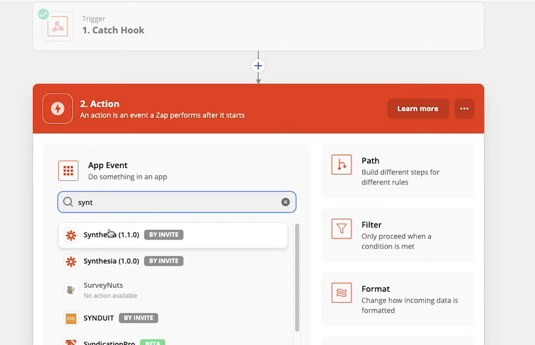The width and height of the screenshot is (535, 345).
Task: Choose the Filter option
Action: tap(397, 235)
